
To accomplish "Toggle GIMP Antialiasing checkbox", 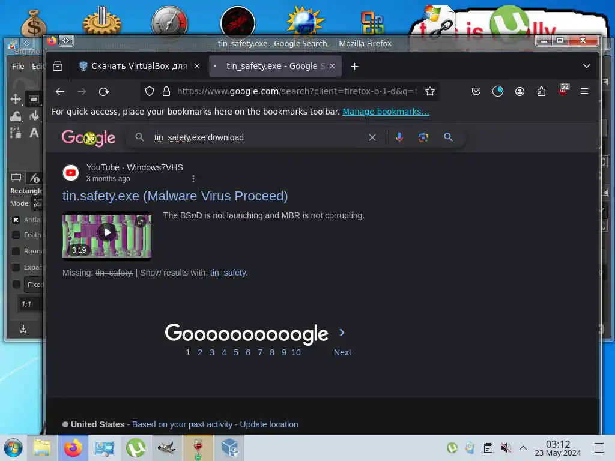I will click(x=16, y=220).
